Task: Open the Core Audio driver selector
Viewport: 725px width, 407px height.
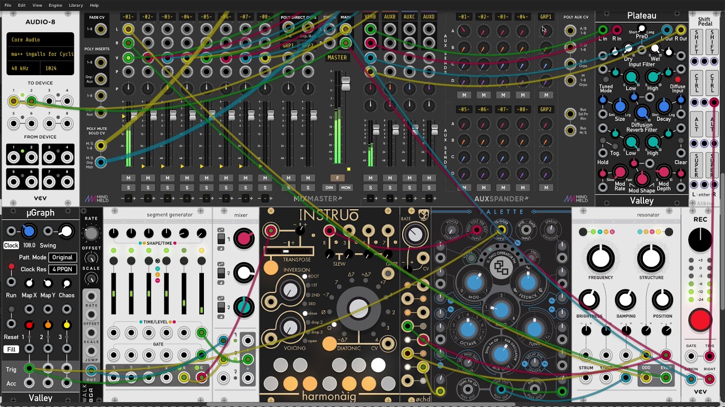Action: point(40,40)
